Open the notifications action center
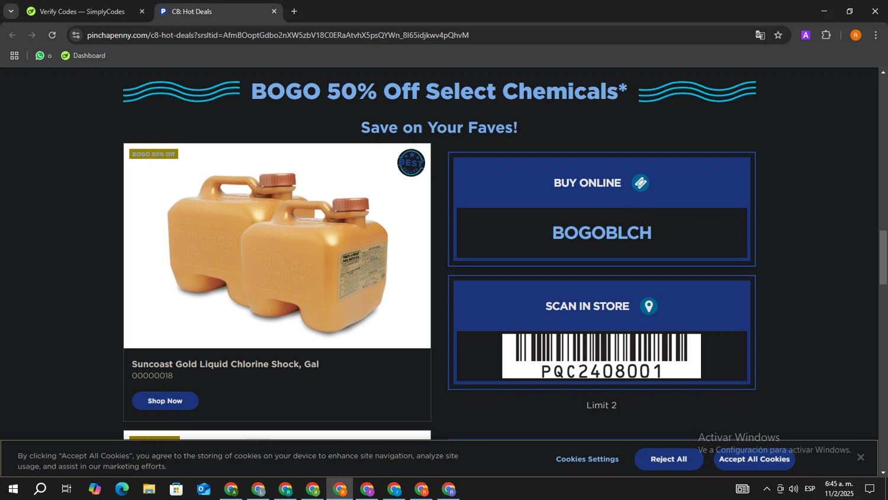The image size is (888, 500). (x=870, y=489)
